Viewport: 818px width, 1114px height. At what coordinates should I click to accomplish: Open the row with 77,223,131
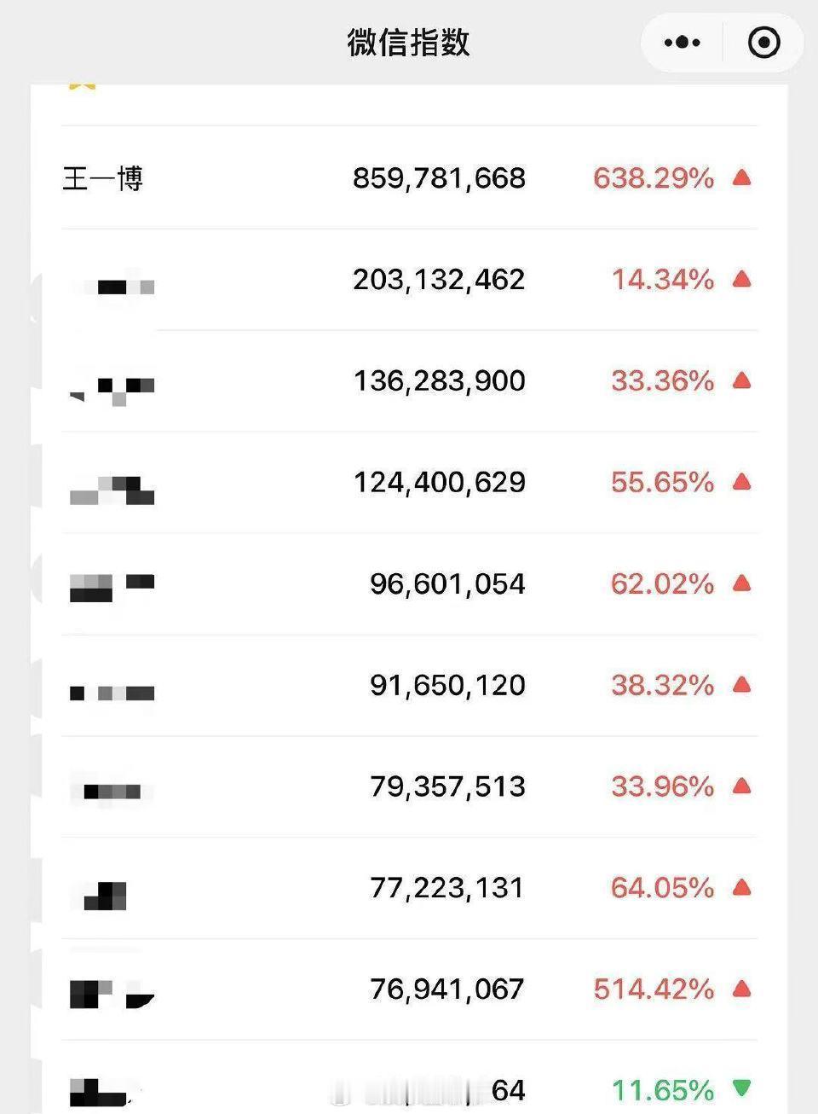tap(410, 888)
